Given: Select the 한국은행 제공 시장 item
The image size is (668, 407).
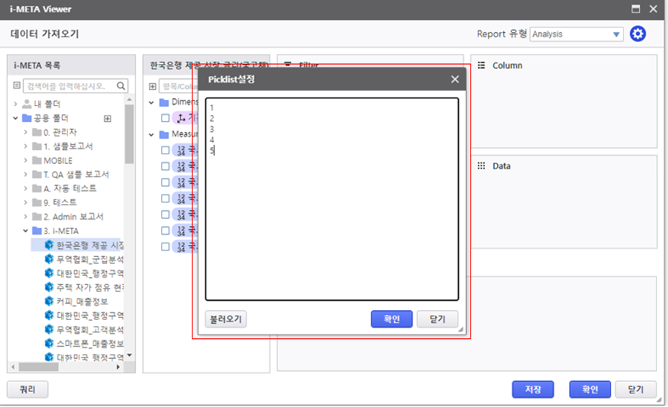Looking at the screenshot, I should 90,245.
